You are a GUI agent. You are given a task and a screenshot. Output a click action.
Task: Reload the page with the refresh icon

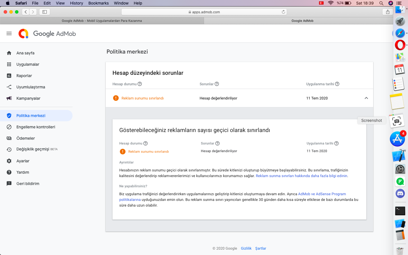283,12
